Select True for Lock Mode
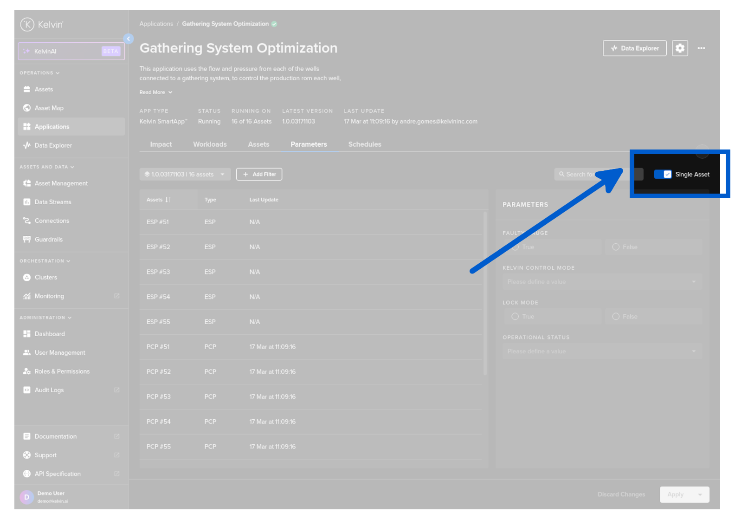This screenshot has height=520, width=735. (515, 317)
